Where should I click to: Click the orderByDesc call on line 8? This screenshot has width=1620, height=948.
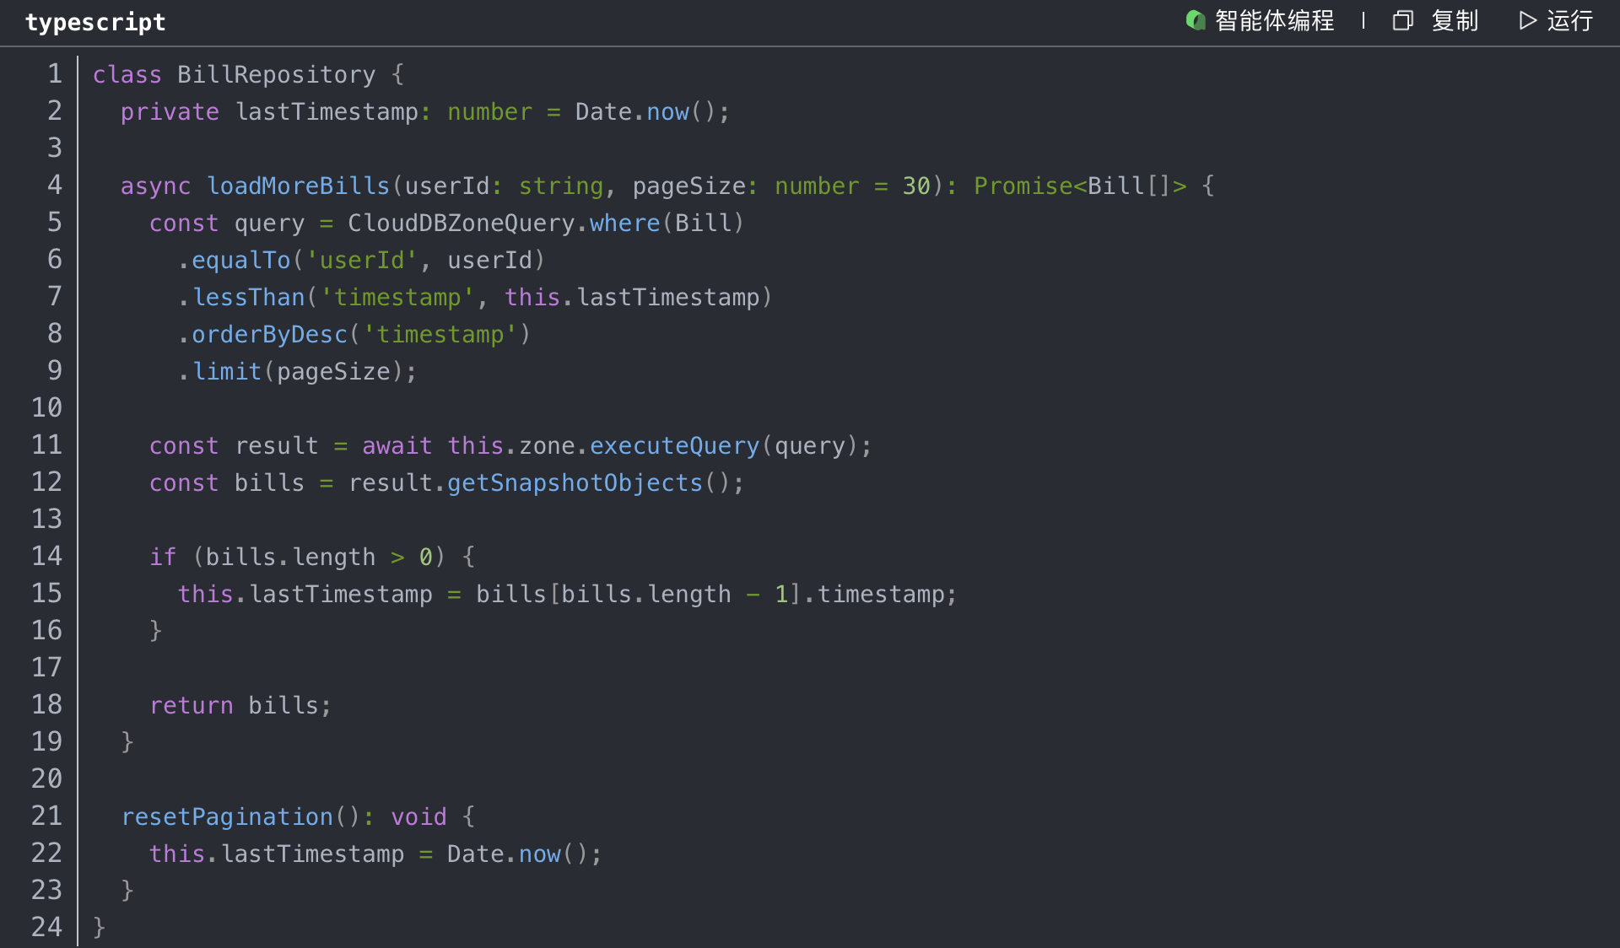click(x=269, y=334)
